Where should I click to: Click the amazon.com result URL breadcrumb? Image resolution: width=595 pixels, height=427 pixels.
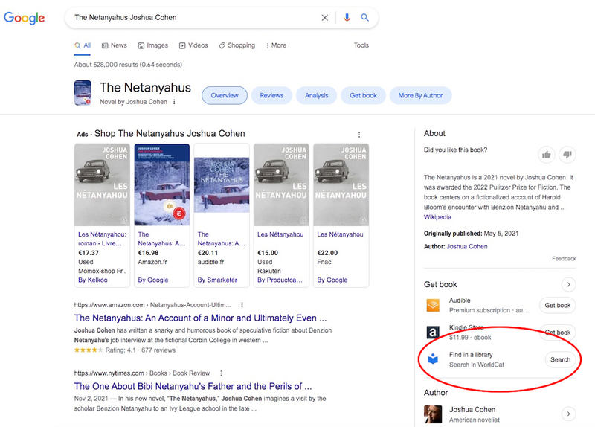click(152, 305)
